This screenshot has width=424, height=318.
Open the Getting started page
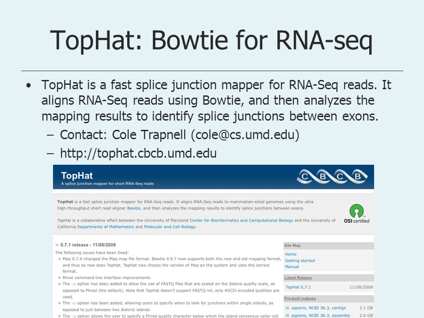(x=299, y=261)
